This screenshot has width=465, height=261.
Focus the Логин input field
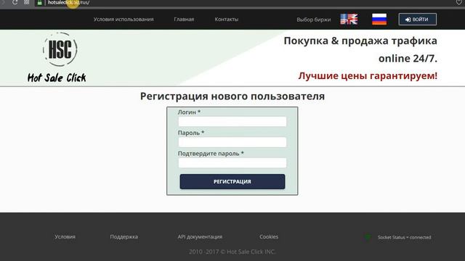232,122
